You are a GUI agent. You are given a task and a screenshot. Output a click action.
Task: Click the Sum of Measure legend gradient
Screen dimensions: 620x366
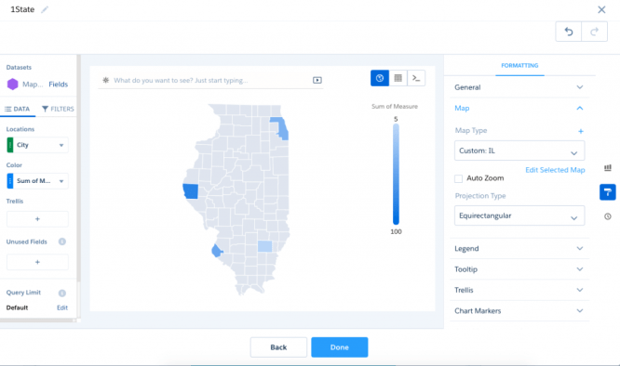pos(396,174)
